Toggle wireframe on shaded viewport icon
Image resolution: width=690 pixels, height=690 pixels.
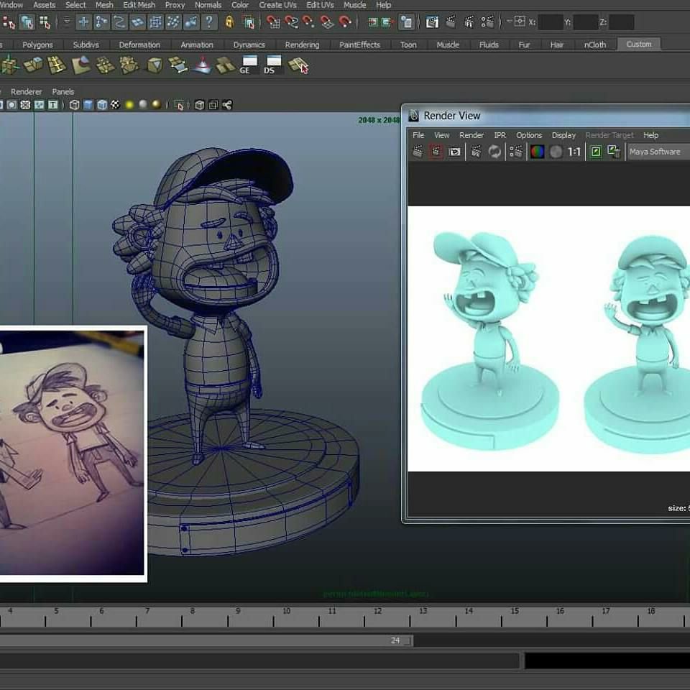(x=102, y=105)
